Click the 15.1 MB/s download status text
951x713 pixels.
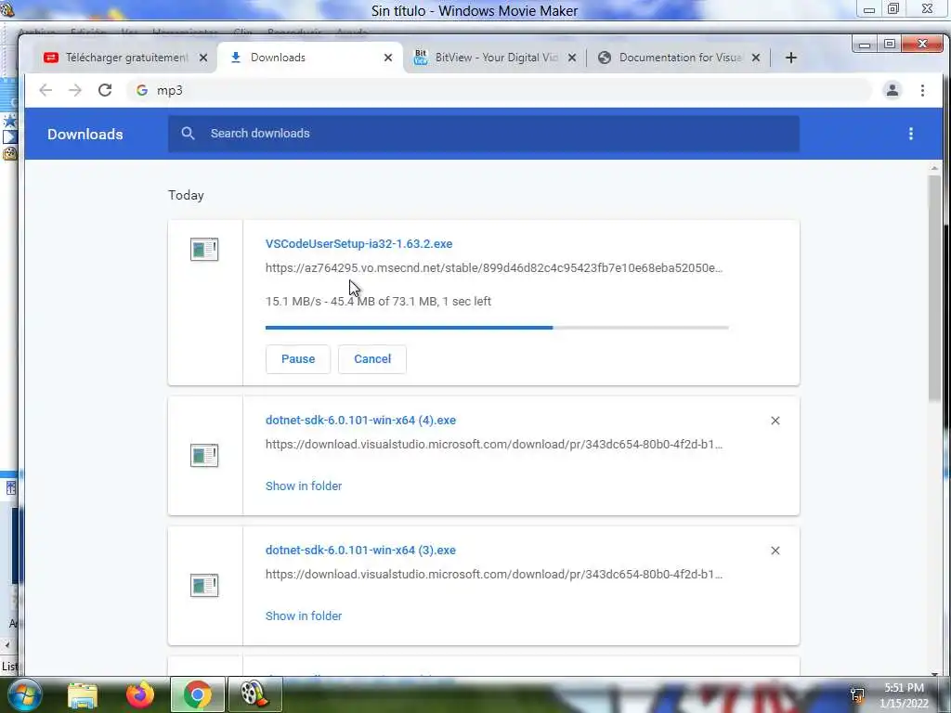(x=378, y=302)
